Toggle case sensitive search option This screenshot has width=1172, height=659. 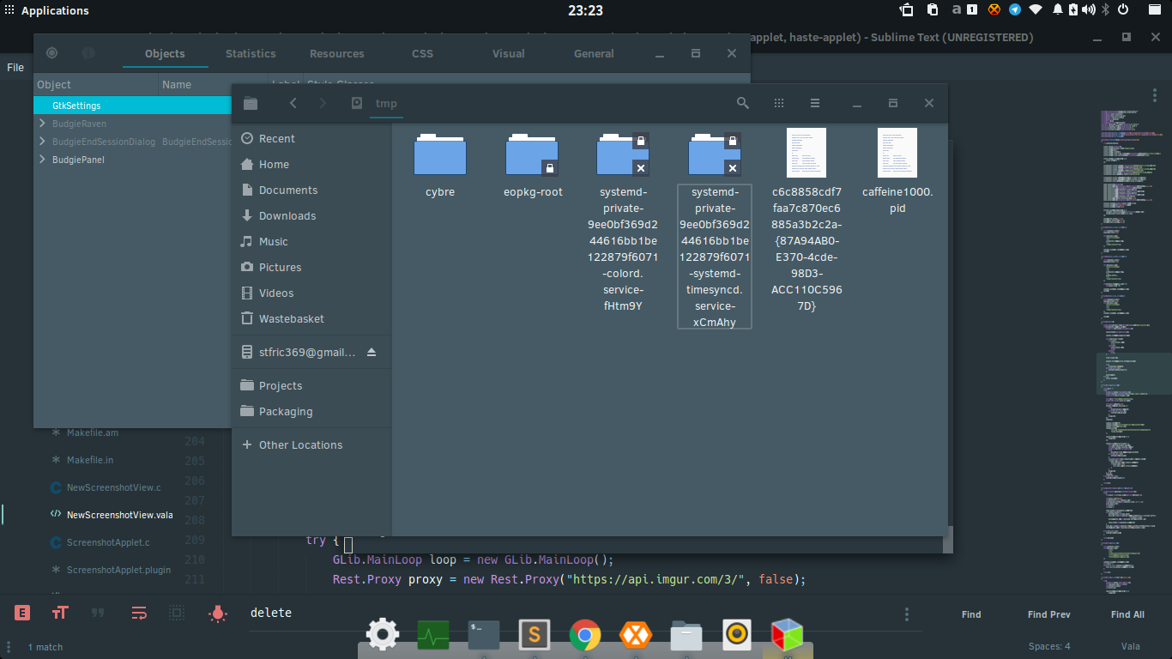60,613
